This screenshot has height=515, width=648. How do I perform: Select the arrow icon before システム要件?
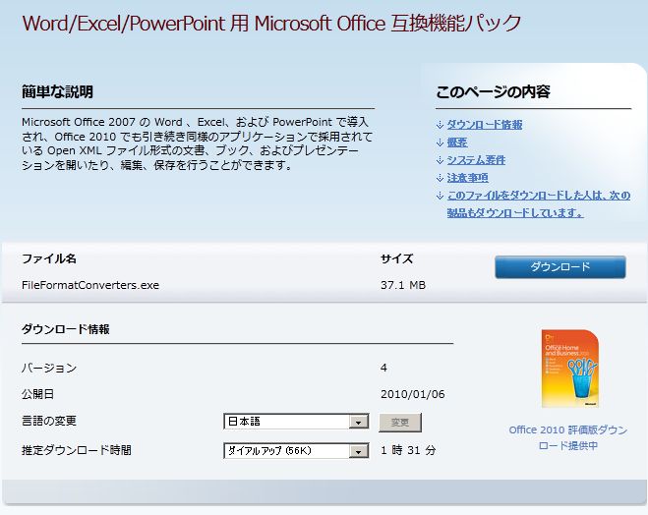click(440, 160)
